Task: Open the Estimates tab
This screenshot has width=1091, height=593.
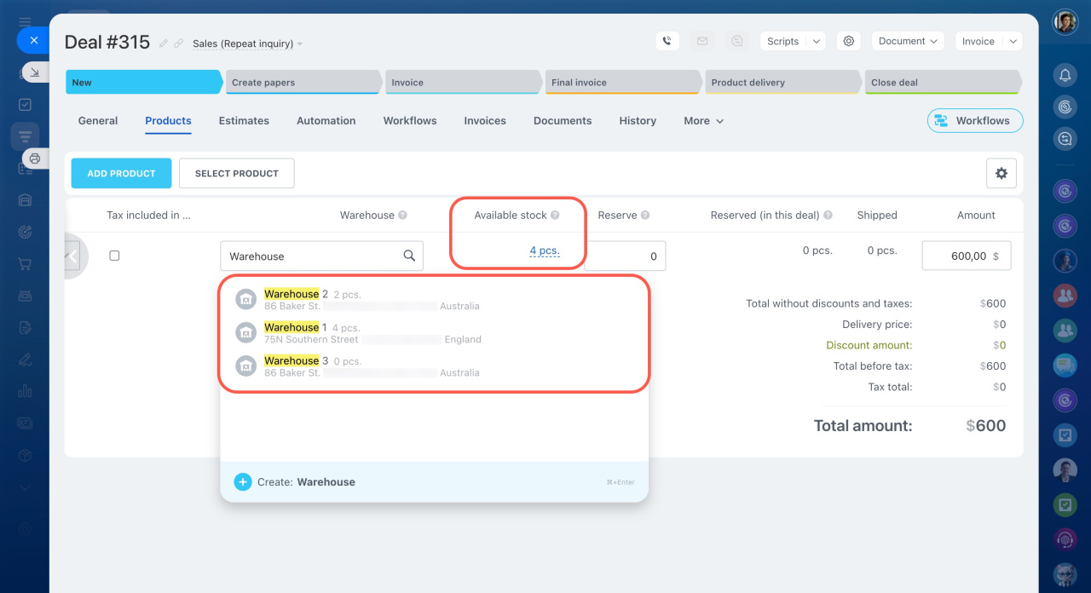Action: (244, 121)
